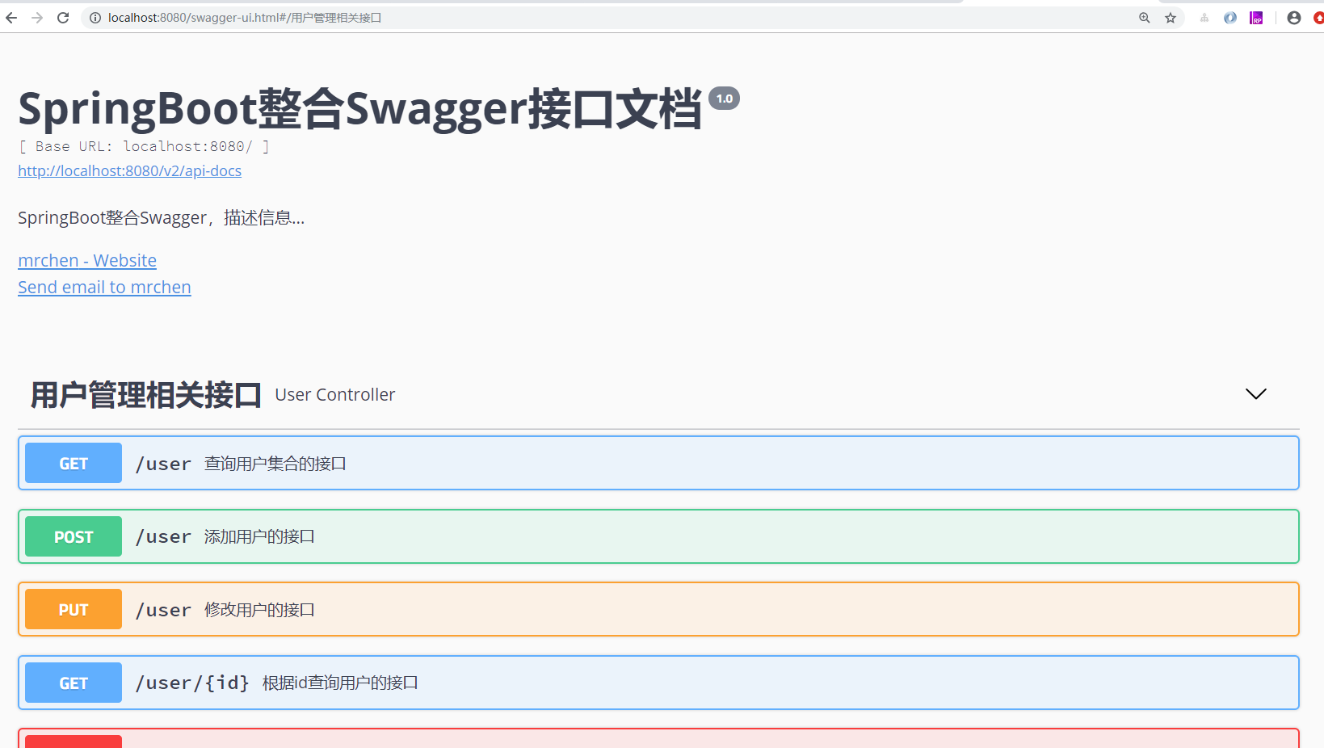Open the Axure RP extension icon
1324x748 pixels.
coord(1256,18)
